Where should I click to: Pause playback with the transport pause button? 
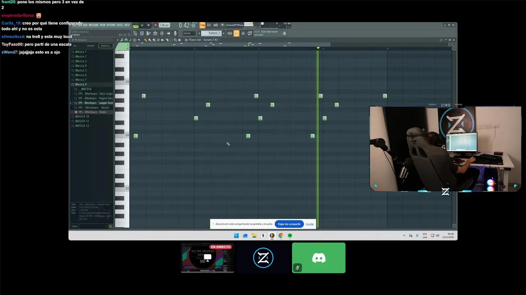click(142, 25)
